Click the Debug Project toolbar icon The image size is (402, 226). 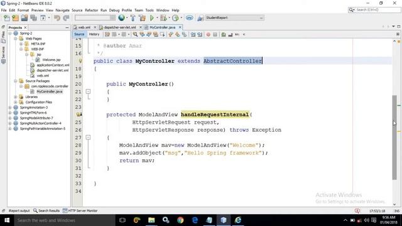point(163,18)
